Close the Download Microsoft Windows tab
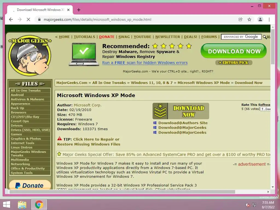This screenshot has width=280, height=210. pos(68,10)
